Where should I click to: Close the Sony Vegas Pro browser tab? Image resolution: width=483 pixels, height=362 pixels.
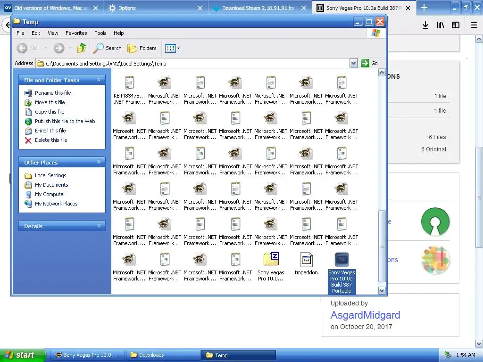(408, 8)
